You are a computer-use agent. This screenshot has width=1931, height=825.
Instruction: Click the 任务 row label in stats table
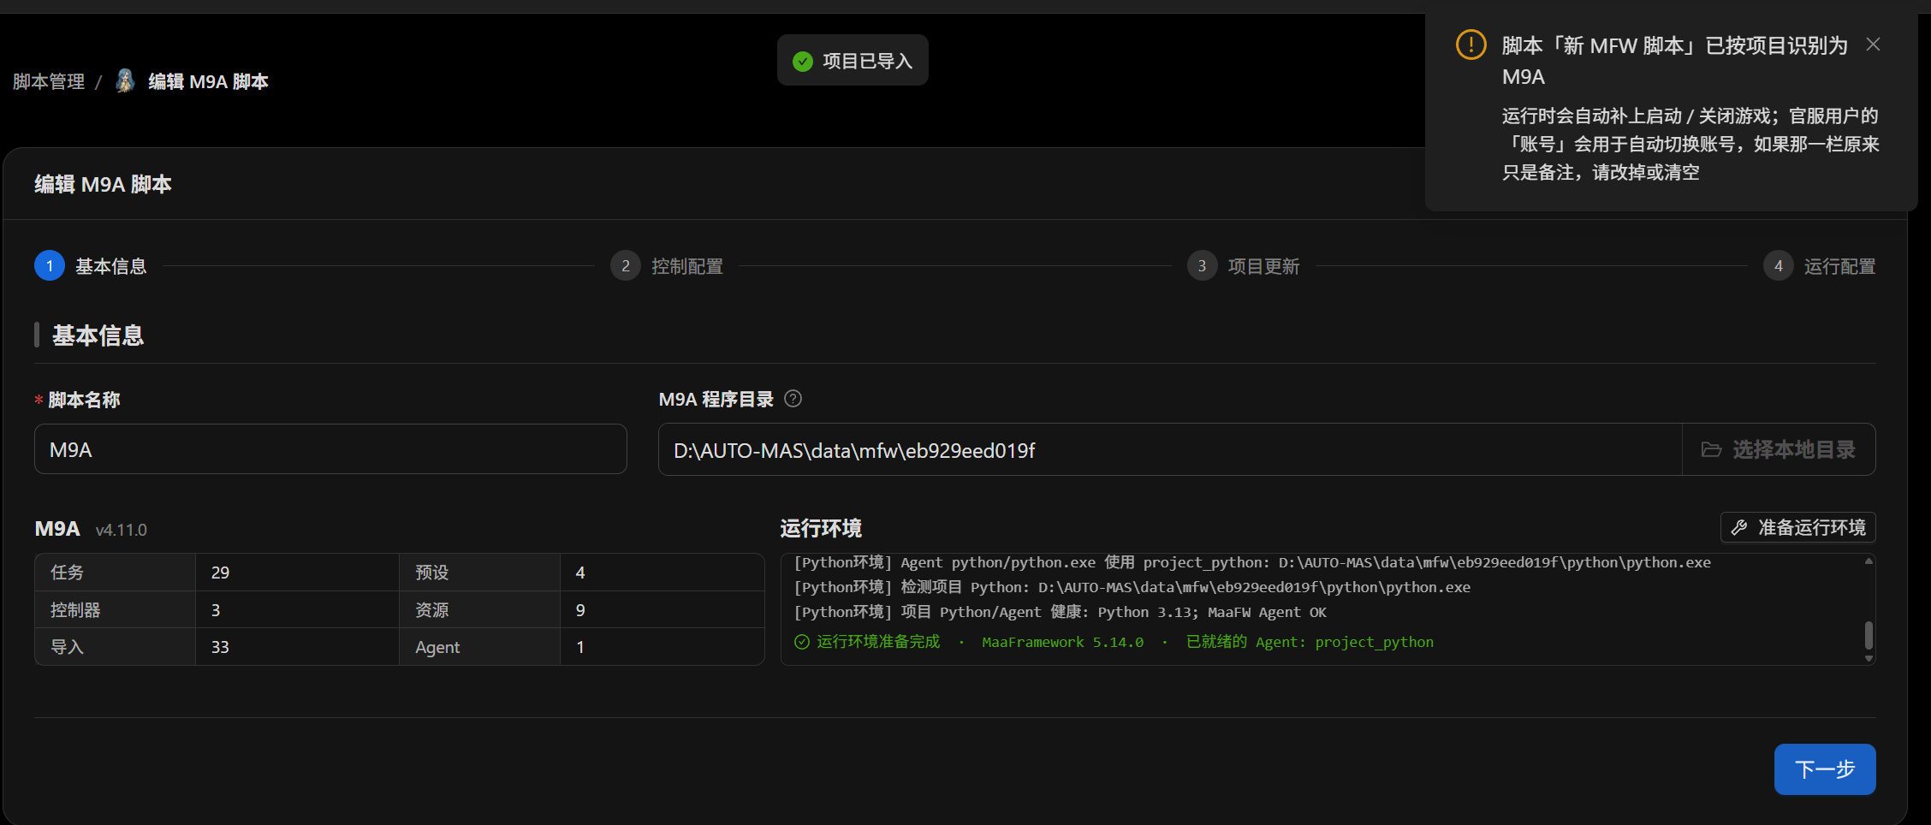click(x=67, y=573)
